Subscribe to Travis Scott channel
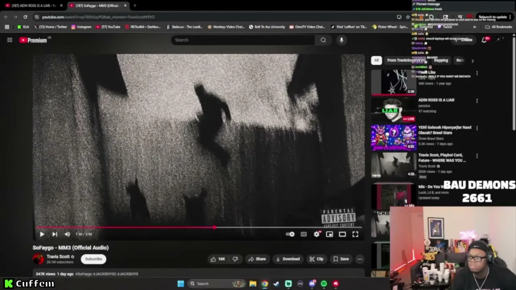This screenshot has height=290, width=516. tap(94, 259)
